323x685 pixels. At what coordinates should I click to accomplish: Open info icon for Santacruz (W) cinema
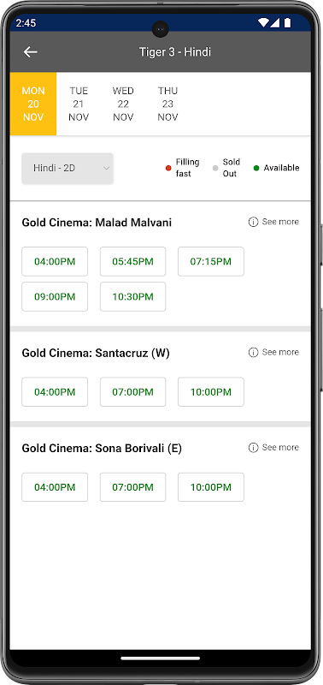253,352
